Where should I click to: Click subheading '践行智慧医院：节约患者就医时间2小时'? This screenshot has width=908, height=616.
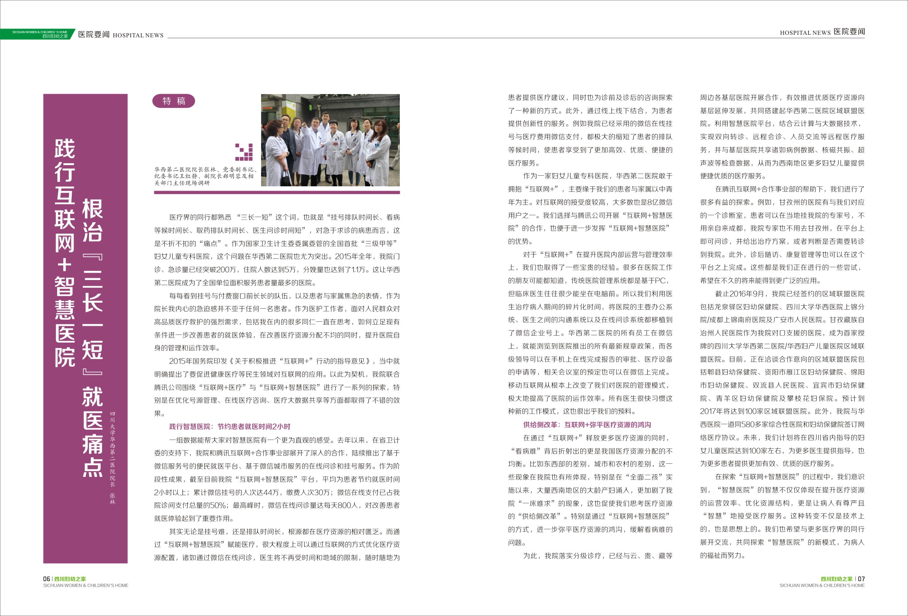point(230,426)
